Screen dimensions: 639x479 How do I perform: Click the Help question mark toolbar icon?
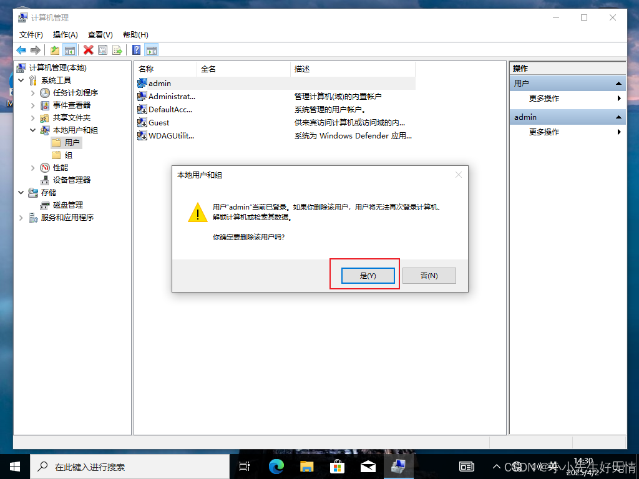(137, 50)
